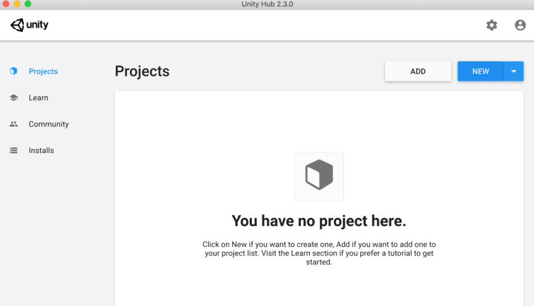Click the Unity Hub 2.3.0 title bar text
The height and width of the screenshot is (306, 534).
coord(267,4)
